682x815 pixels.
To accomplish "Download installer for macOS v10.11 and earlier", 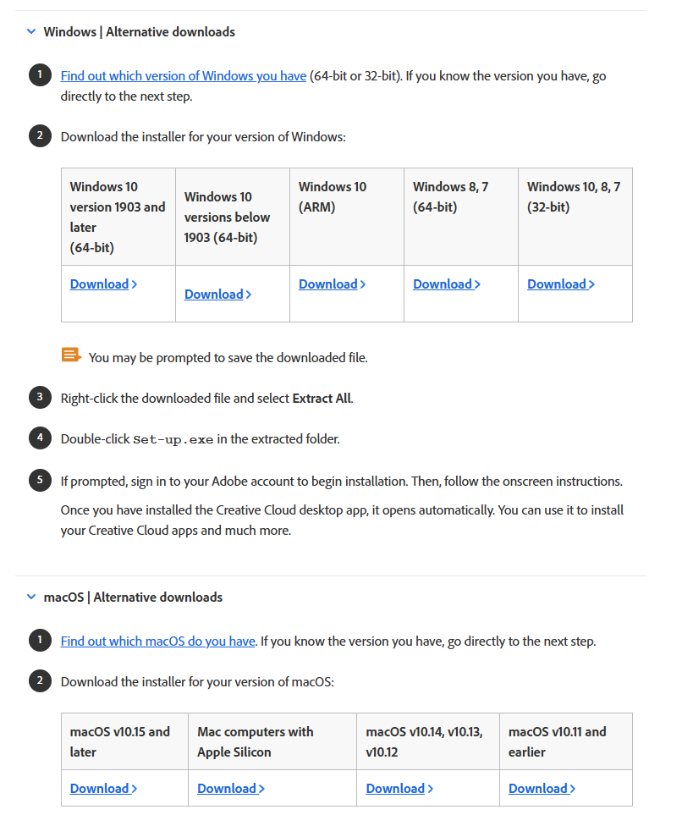I will coord(542,789).
